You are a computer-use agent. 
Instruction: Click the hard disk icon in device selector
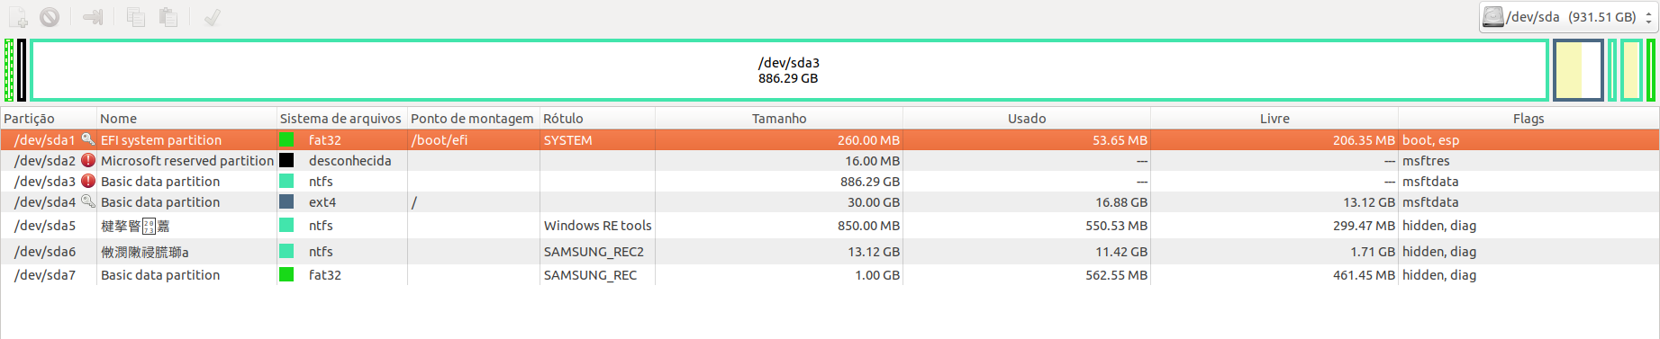pos(1493,17)
